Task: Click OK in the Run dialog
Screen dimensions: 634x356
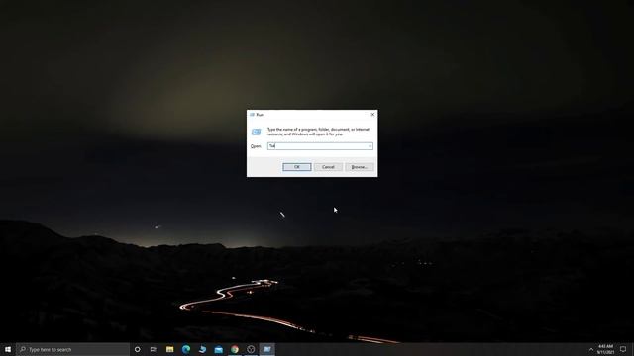Action: [297, 167]
